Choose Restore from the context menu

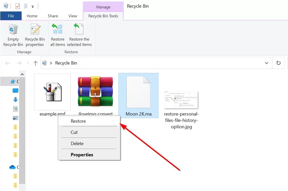[78, 121]
